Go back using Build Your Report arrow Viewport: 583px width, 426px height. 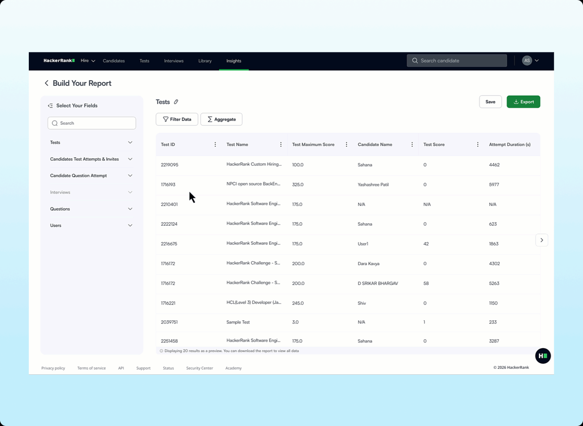(47, 83)
